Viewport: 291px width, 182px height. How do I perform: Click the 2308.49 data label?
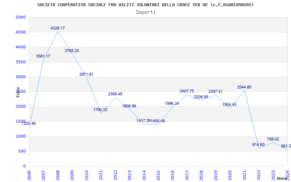[x=115, y=94]
